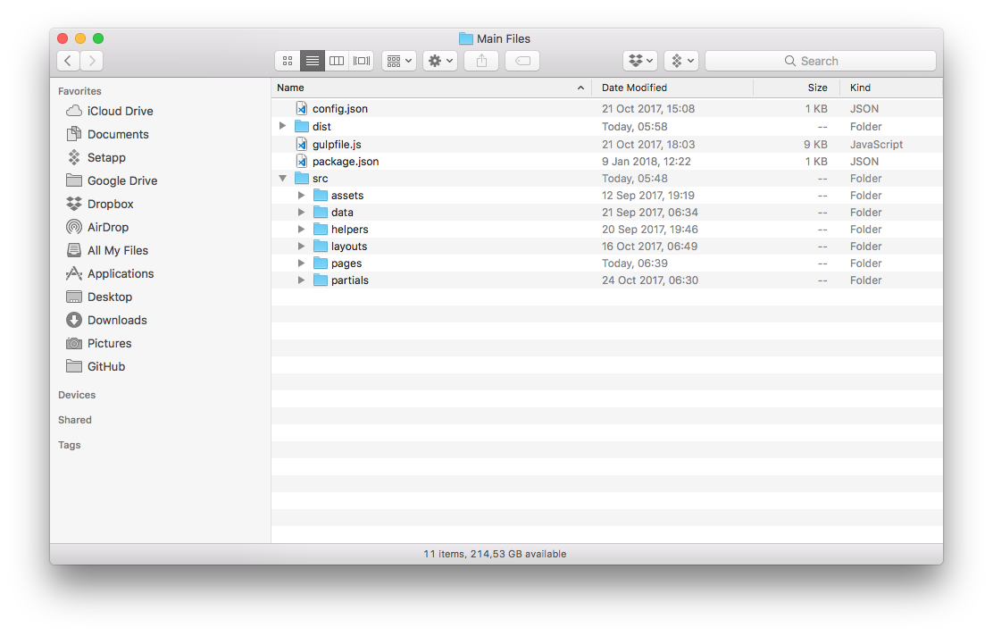Click the Dropbox sidebar icon
Screen dimensions: 993x636
point(74,204)
